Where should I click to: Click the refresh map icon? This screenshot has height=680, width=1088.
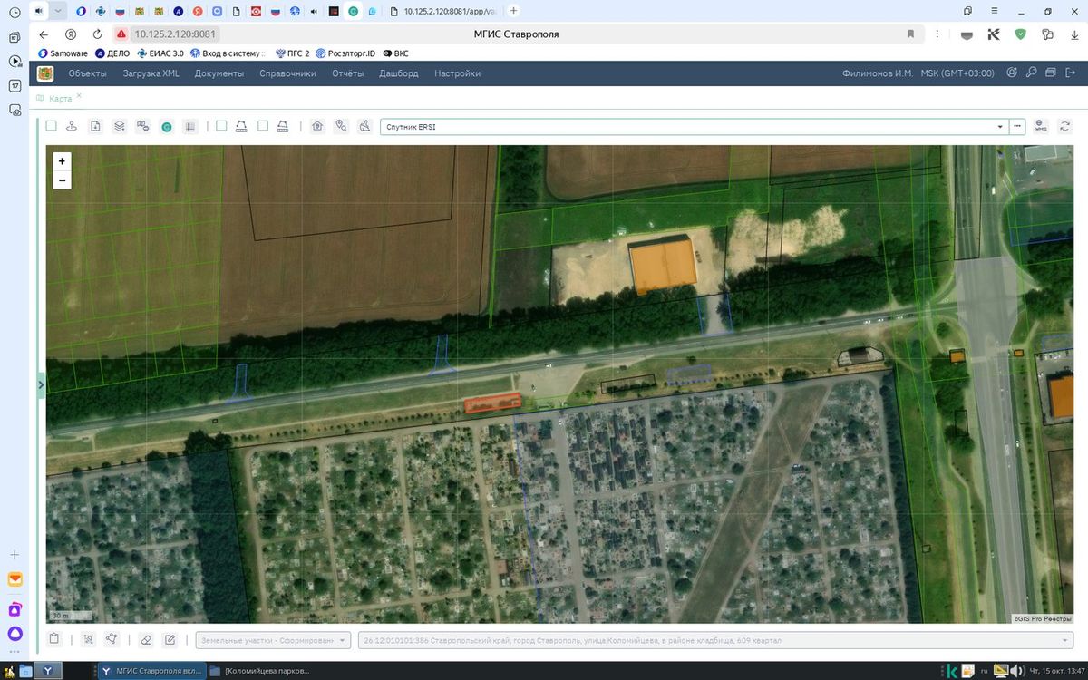pyautogui.click(x=1064, y=127)
